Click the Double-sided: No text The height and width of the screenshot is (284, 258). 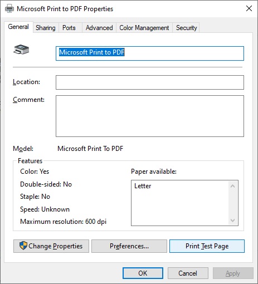(46, 184)
